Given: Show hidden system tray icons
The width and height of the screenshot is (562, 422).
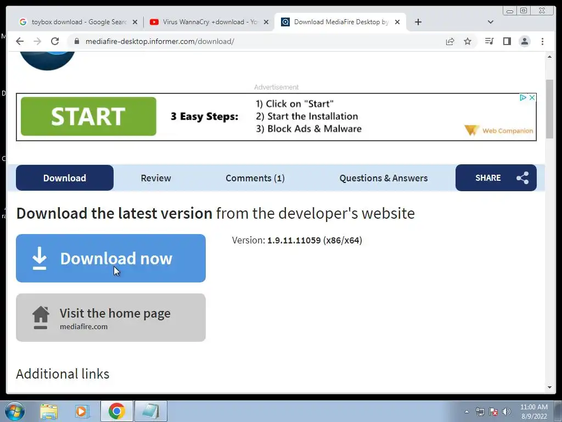Looking at the screenshot, I should (x=467, y=412).
